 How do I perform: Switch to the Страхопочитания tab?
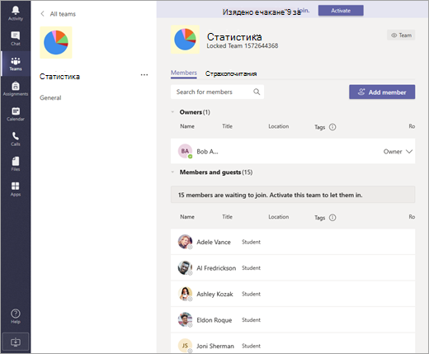(231, 73)
